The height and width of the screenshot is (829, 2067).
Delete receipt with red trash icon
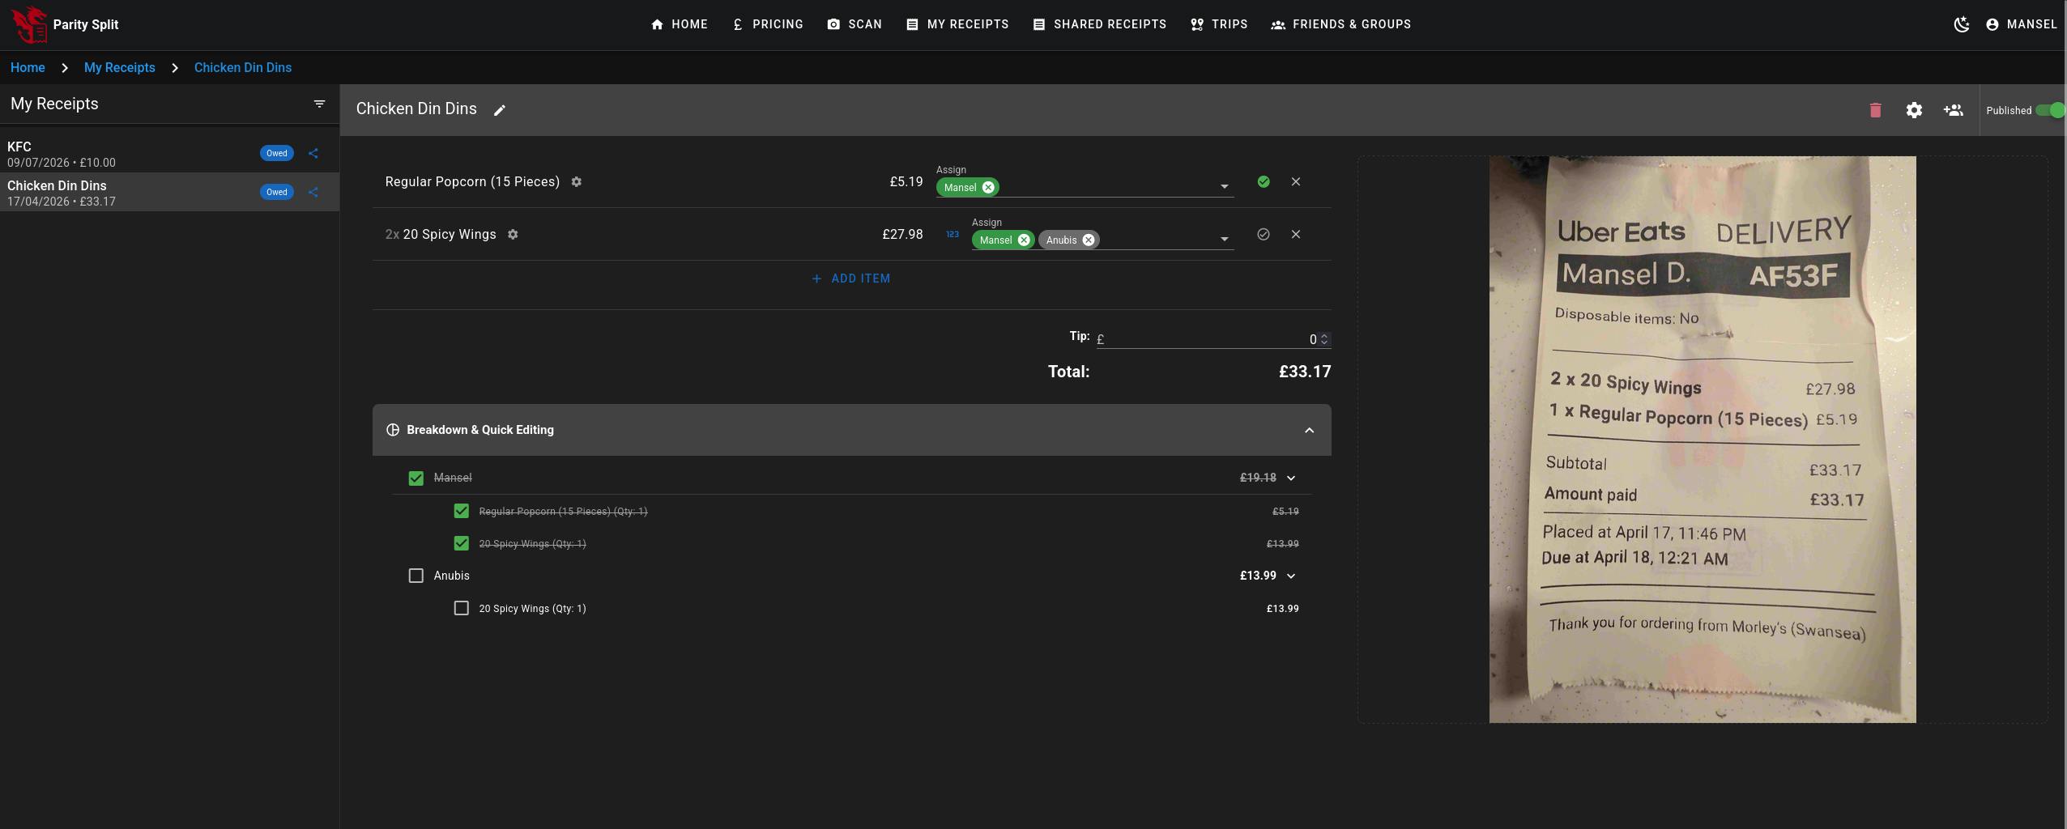click(x=1875, y=110)
